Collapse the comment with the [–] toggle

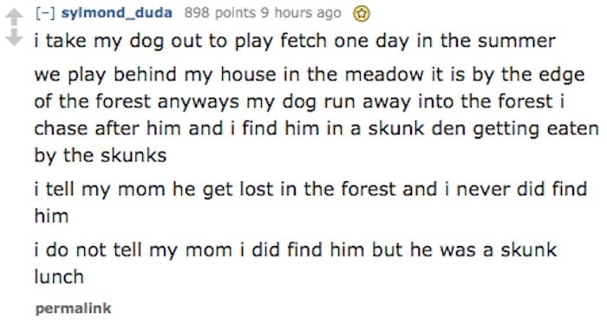click(x=46, y=14)
